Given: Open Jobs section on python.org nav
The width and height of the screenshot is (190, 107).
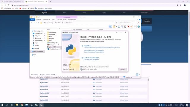Looking at the screenshot, I should tap(124, 12).
